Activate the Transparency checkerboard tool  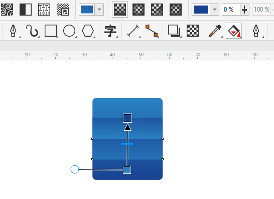193,31
